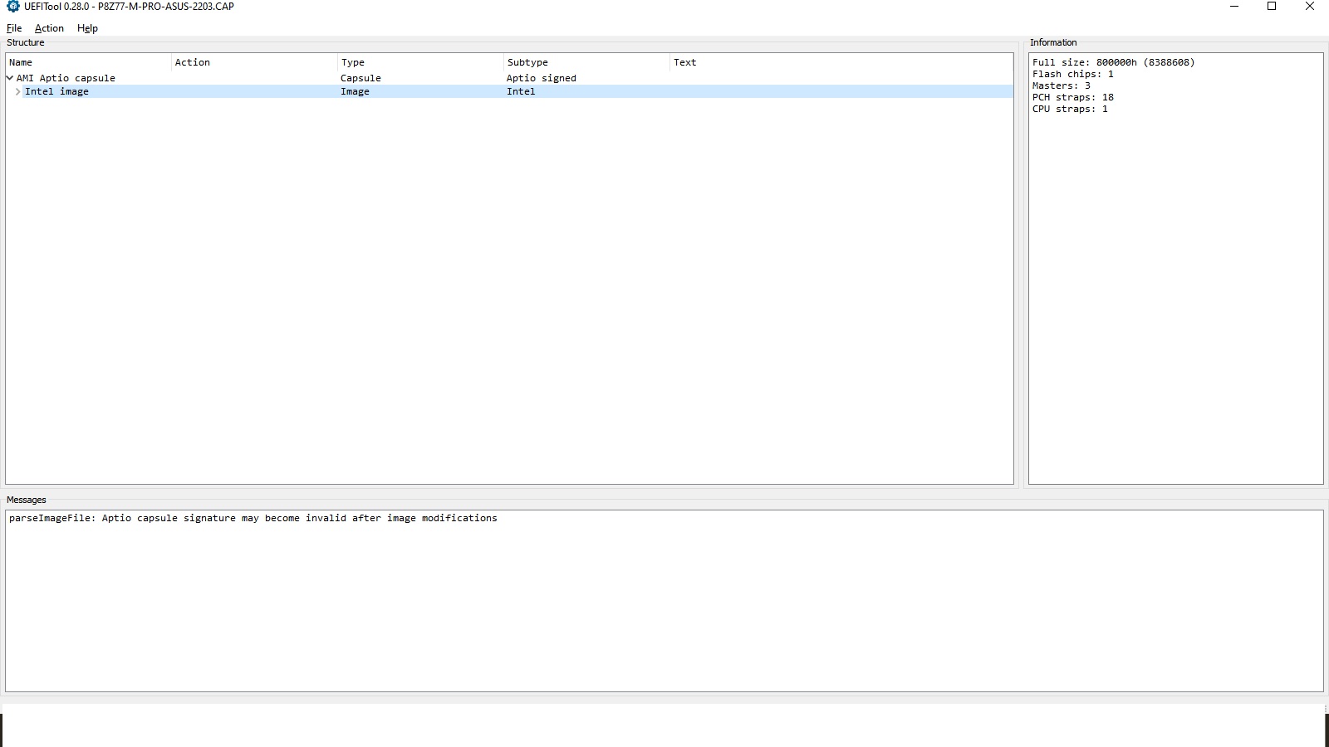This screenshot has height=747, width=1329.
Task: Collapse the AMI Aptio capsule node
Action: pos(10,78)
